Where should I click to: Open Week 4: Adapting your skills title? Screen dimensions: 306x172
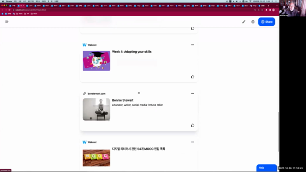(132, 52)
